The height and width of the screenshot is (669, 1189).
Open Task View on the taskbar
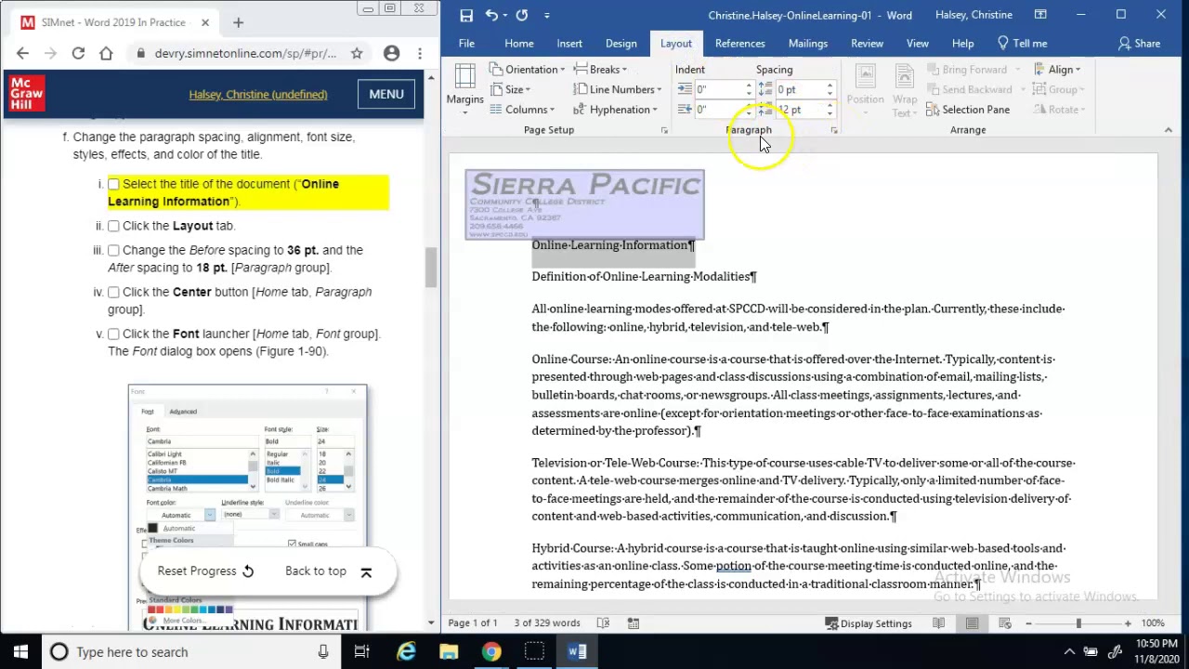point(362,652)
